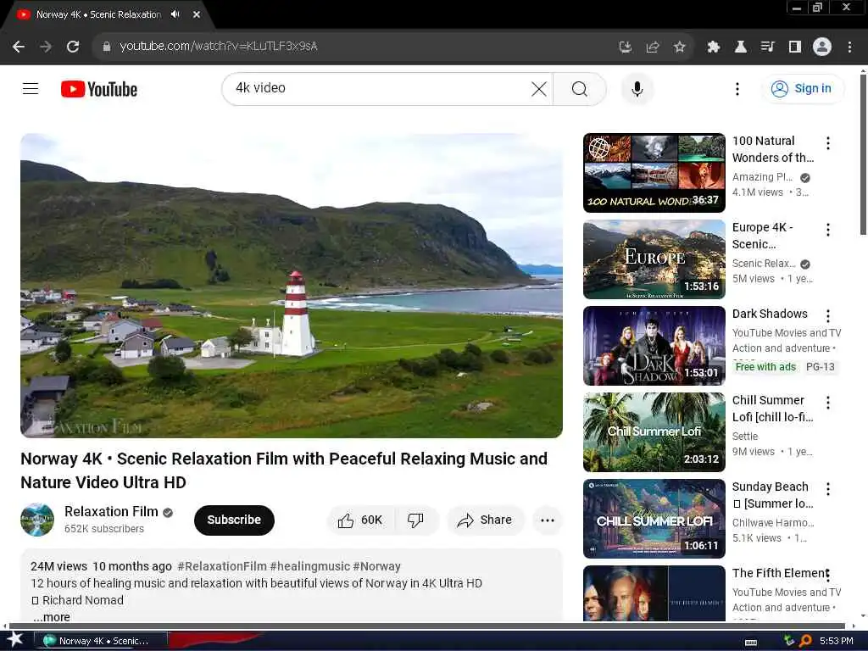
Task: Open the green network tray icon
Action: (789, 641)
